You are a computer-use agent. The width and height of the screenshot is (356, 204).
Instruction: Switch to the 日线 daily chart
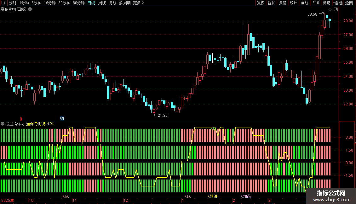(91, 3)
